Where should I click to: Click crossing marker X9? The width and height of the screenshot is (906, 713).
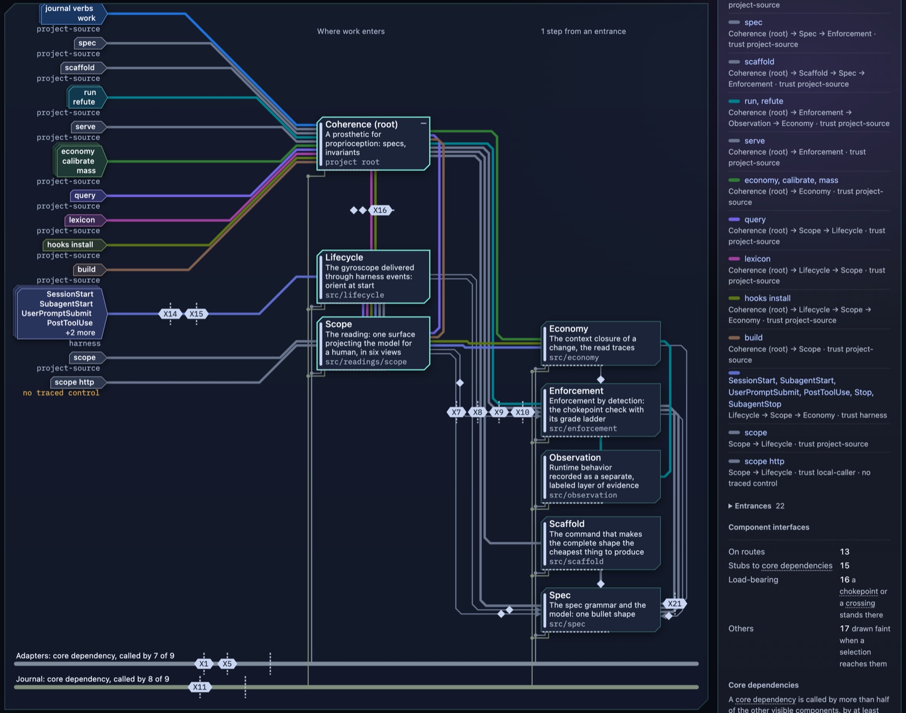[499, 412]
